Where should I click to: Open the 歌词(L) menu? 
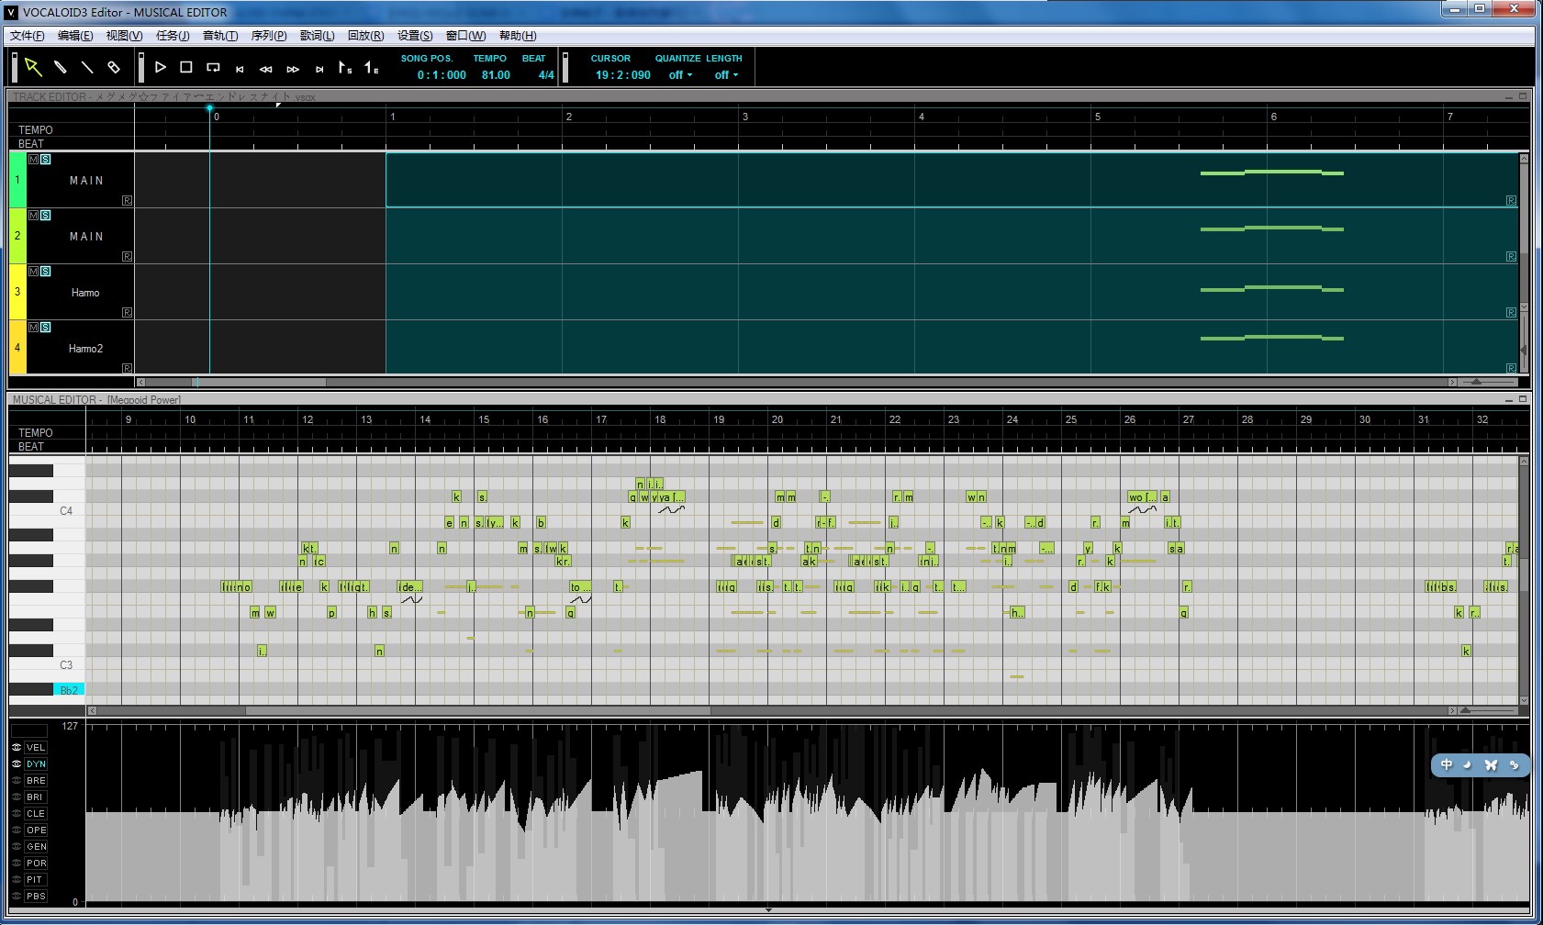click(x=318, y=36)
